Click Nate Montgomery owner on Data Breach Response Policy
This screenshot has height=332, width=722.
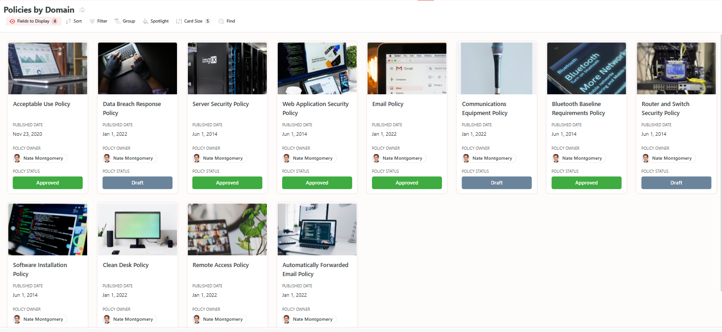point(130,158)
